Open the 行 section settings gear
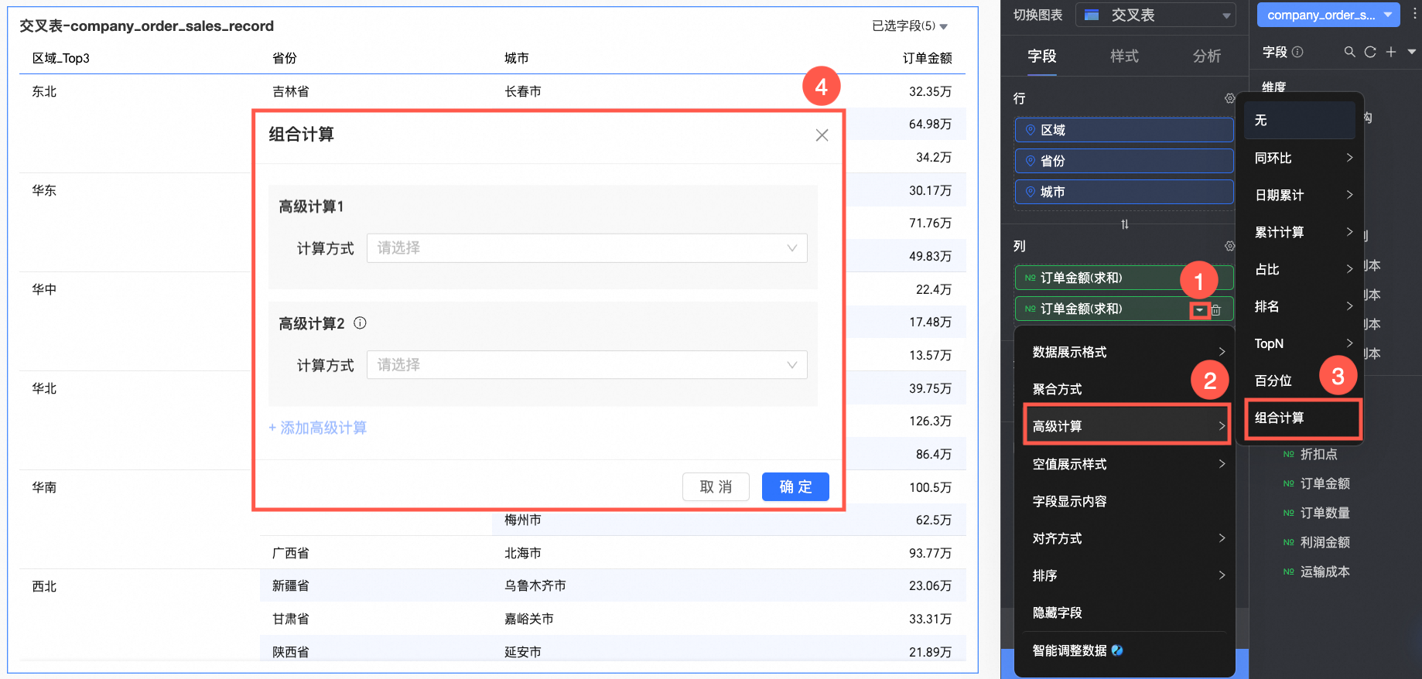Viewport: 1422px width, 679px height. (1229, 98)
